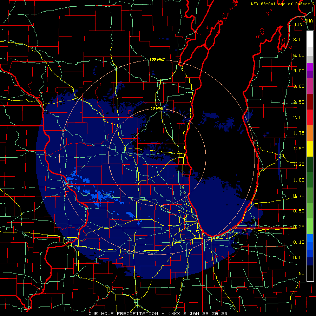The image size is (316, 316).
Task: Click the 0.00 legend value
Action: click(299, 258)
